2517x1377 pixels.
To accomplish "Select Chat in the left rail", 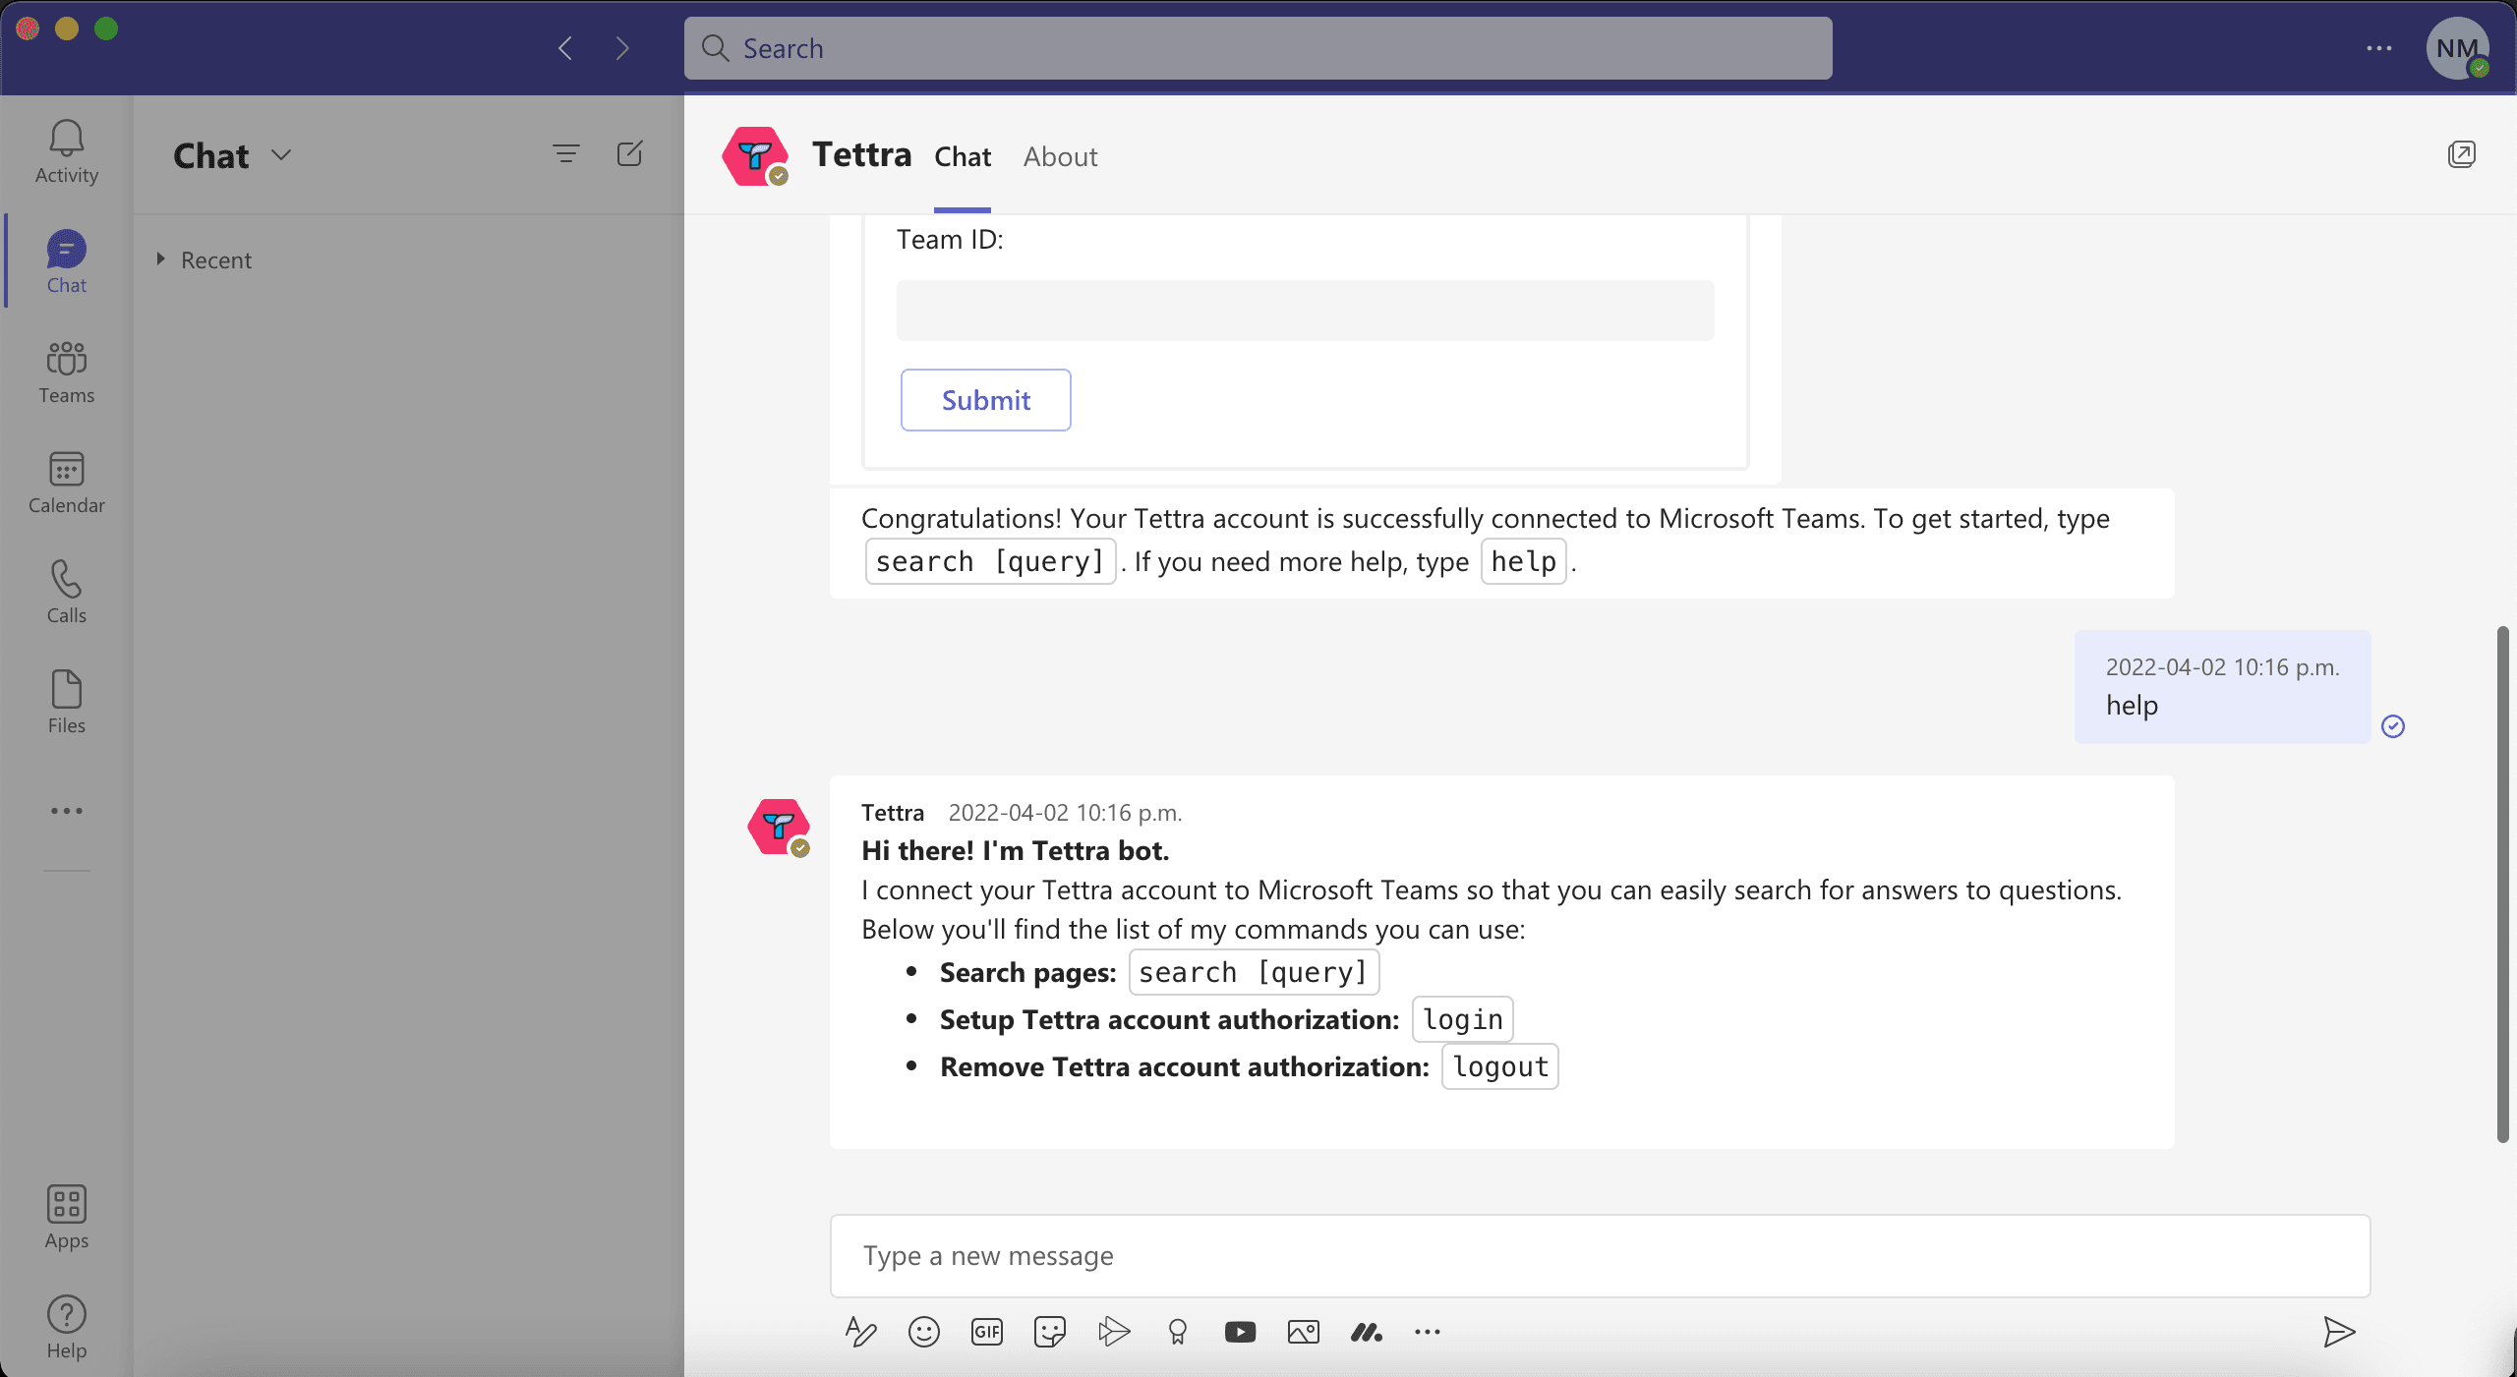I will point(67,261).
